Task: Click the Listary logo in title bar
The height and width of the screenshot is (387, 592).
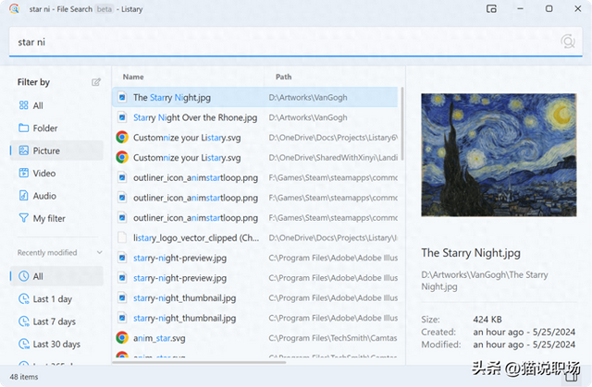Action: pos(15,8)
